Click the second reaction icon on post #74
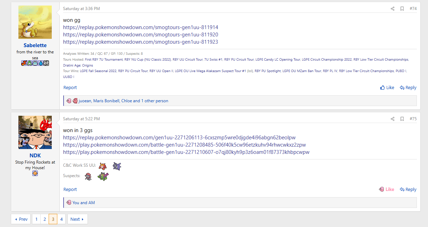 [75, 101]
